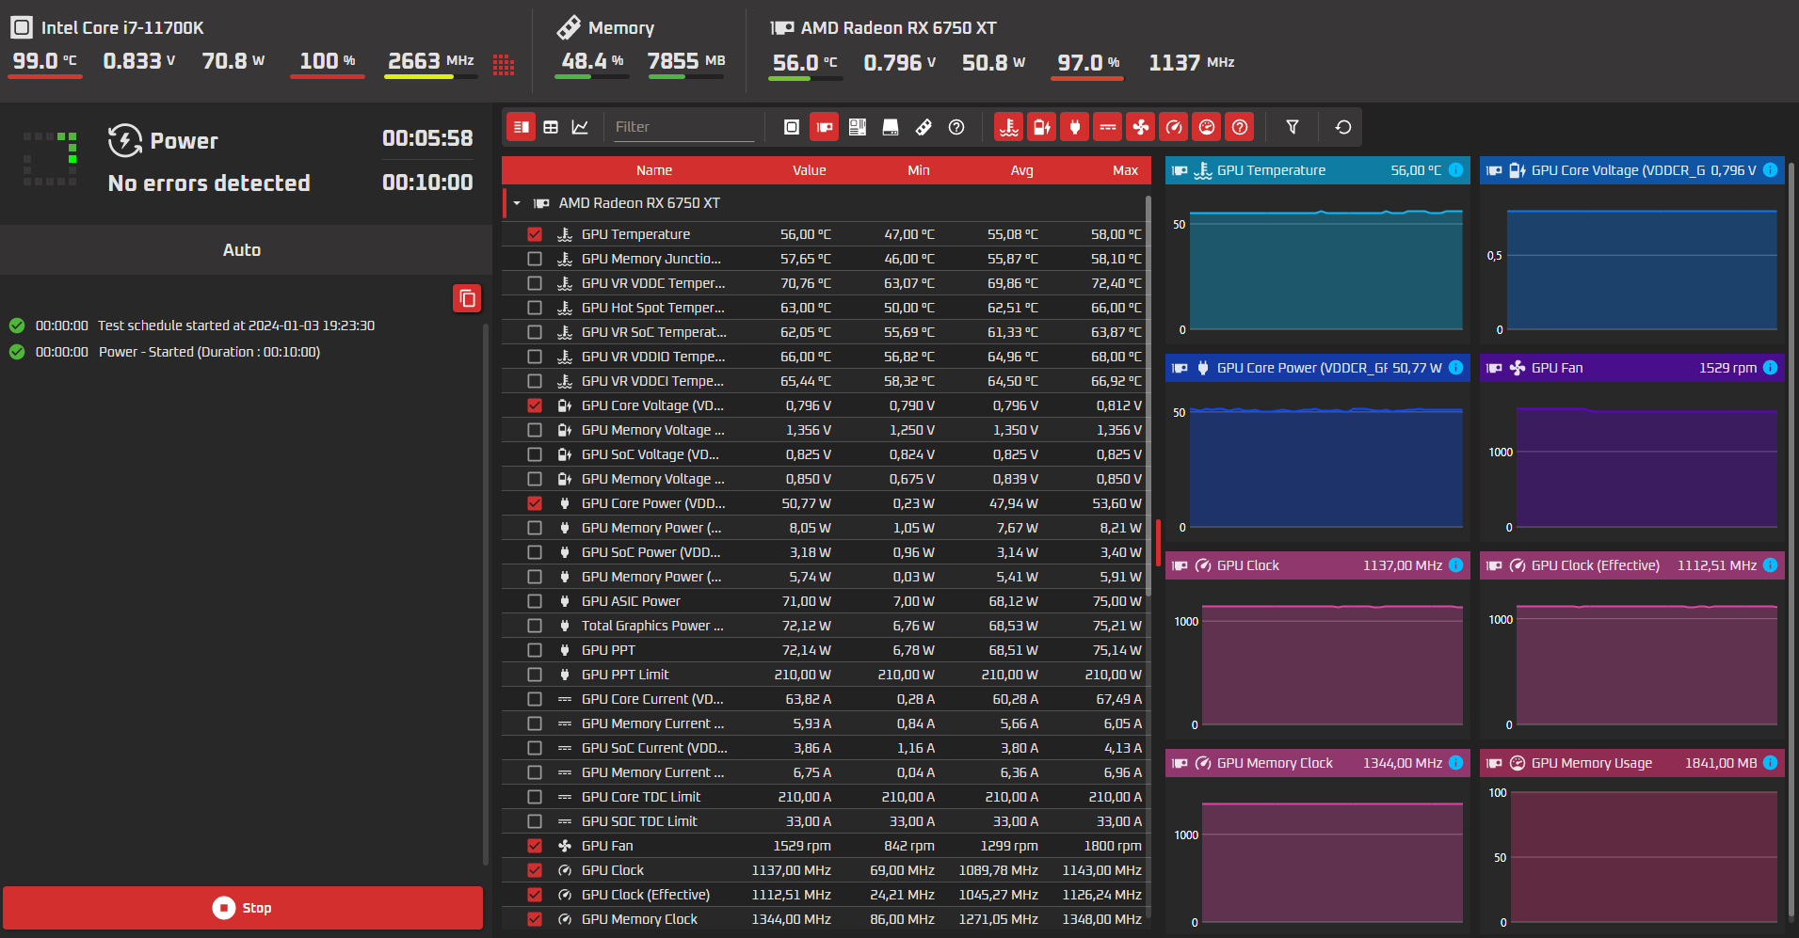Stop the running Power test
1799x938 pixels.
(243, 908)
